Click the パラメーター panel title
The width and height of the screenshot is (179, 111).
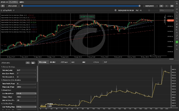pos(6,63)
